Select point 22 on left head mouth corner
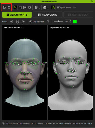The width and height of the screenshot is (95, 128). tap(31, 80)
